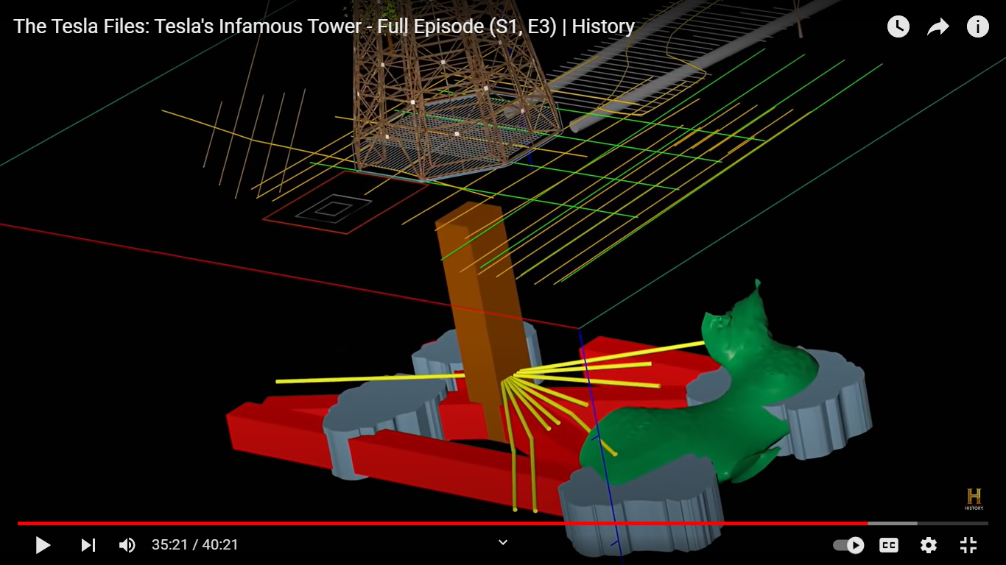Open the settings gear menu
The width and height of the screenshot is (1006, 565).
click(929, 545)
